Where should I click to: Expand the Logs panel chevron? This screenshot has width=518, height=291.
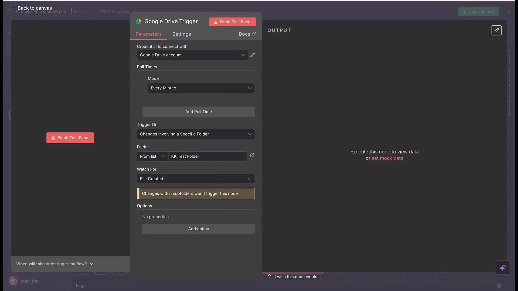pos(508,286)
